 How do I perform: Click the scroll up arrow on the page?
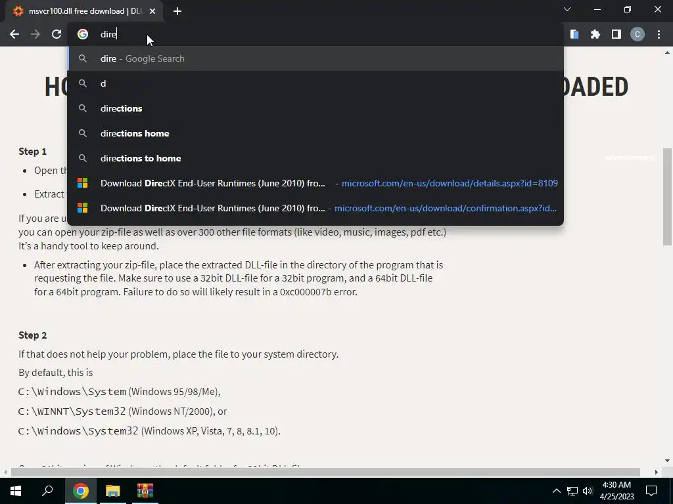(x=667, y=52)
